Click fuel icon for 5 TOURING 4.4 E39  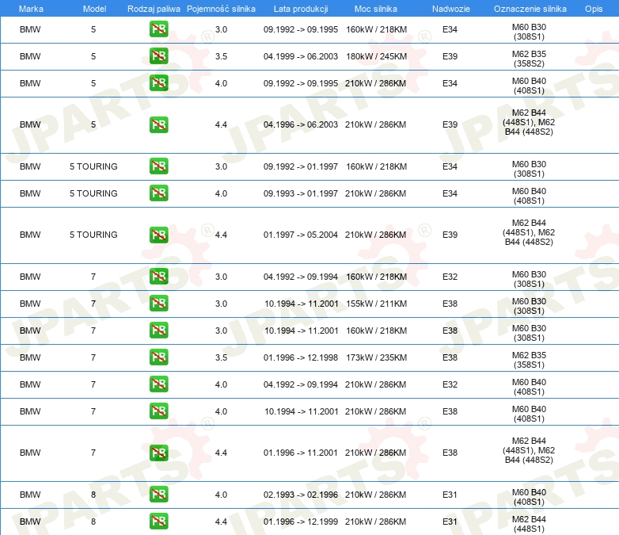coord(158,235)
